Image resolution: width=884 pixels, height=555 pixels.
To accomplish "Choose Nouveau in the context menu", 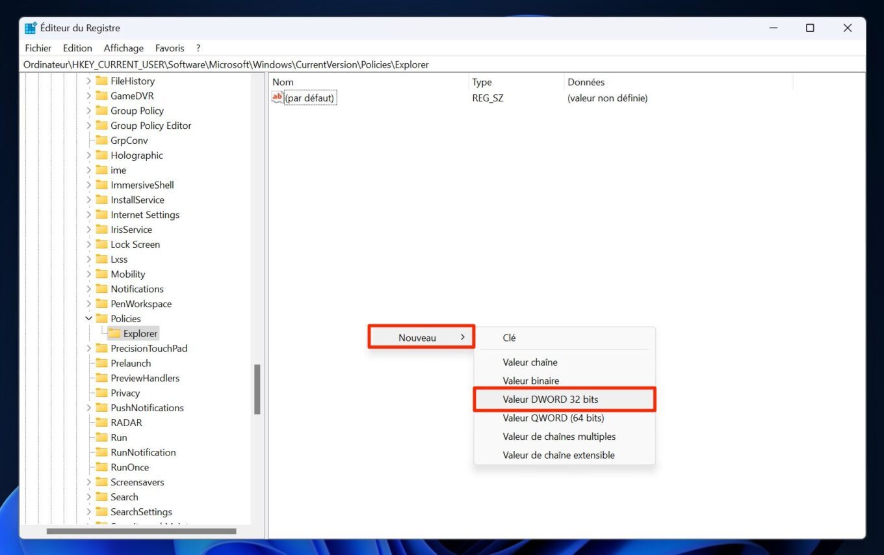I will [x=421, y=338].
